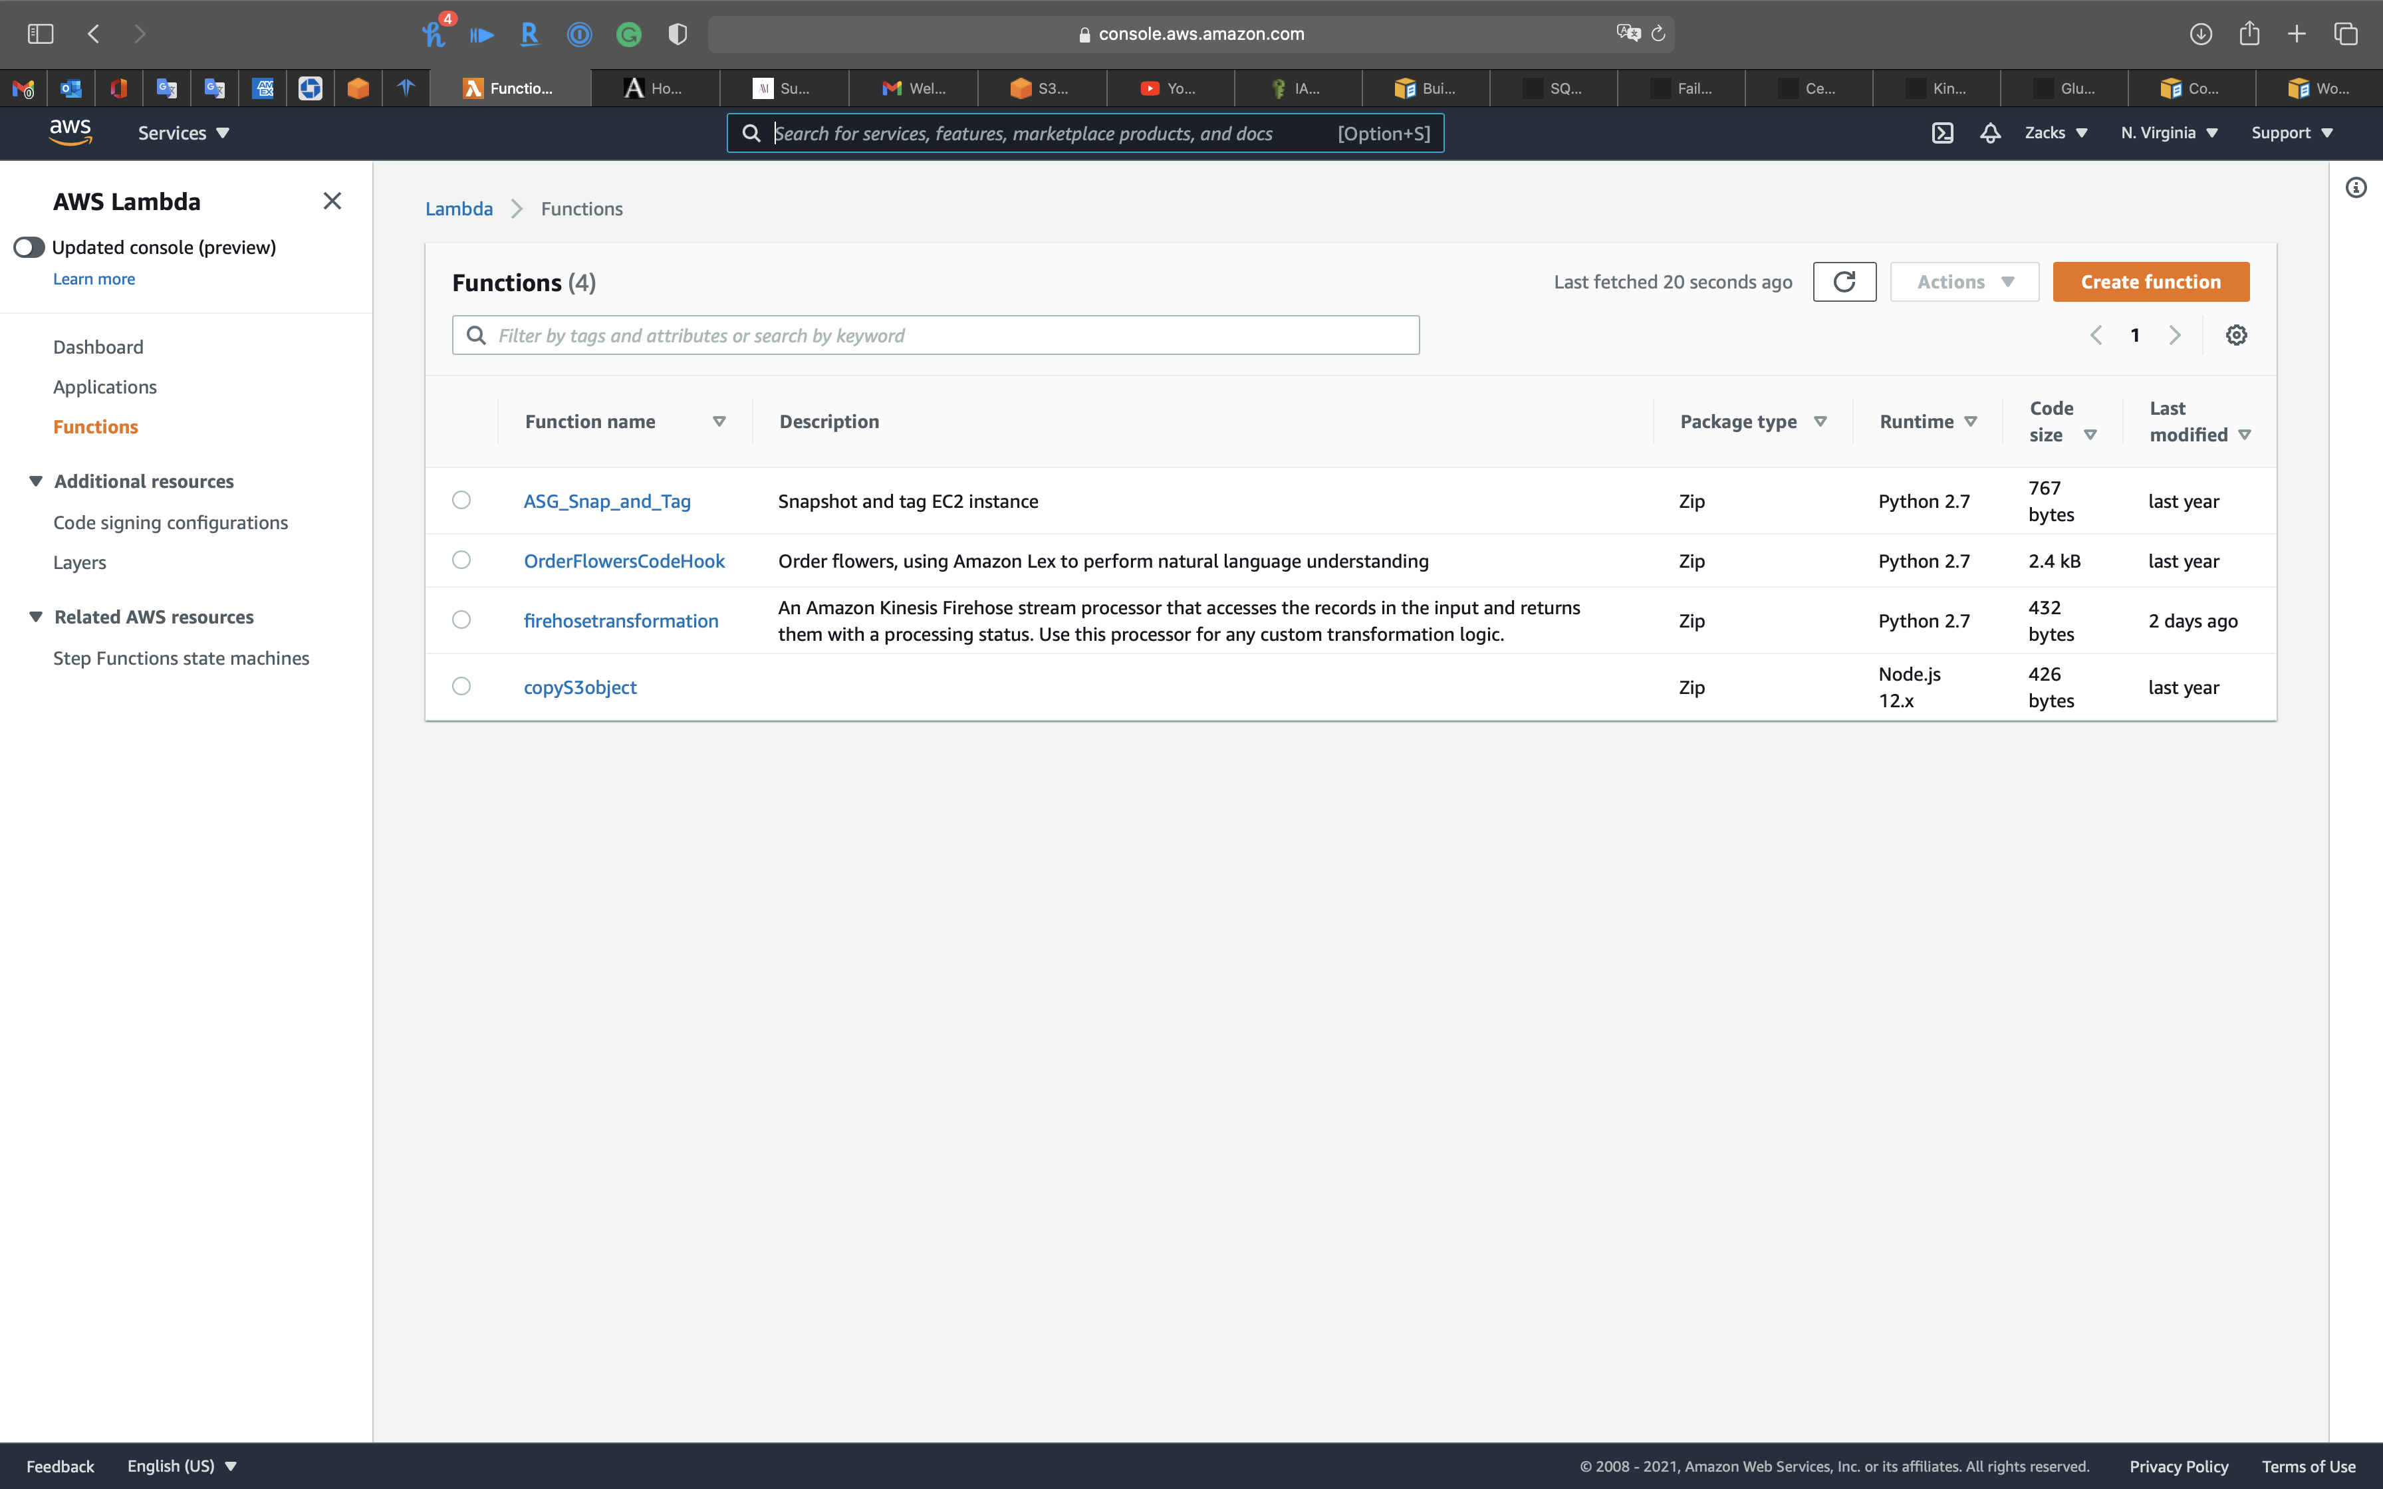Click the functions filter search field
2383x1489 pixels.
point(936,336)
